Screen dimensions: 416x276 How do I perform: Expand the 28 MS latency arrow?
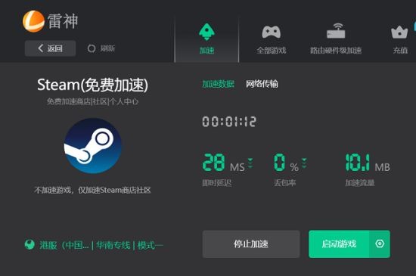[250, 163]
